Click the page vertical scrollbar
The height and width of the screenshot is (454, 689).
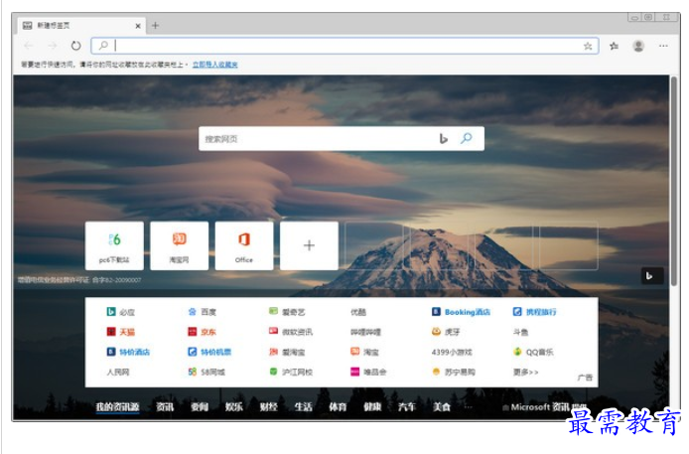[674, 181]
